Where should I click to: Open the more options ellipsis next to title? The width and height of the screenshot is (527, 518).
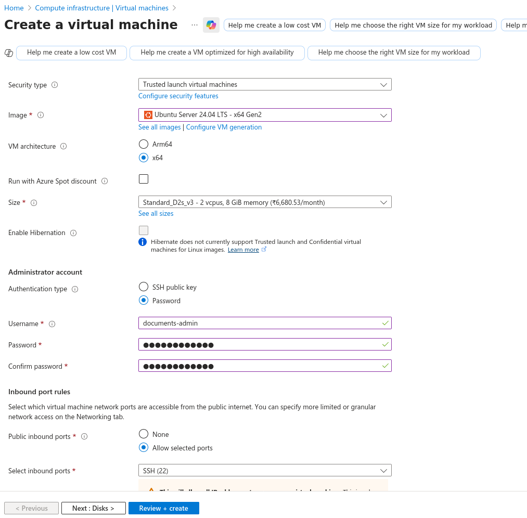[194, 25]
